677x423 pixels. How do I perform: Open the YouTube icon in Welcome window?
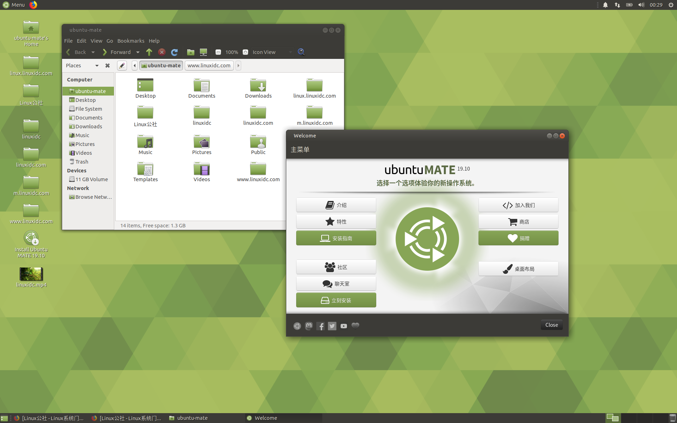pyautogui.click(x=343, y=326)
